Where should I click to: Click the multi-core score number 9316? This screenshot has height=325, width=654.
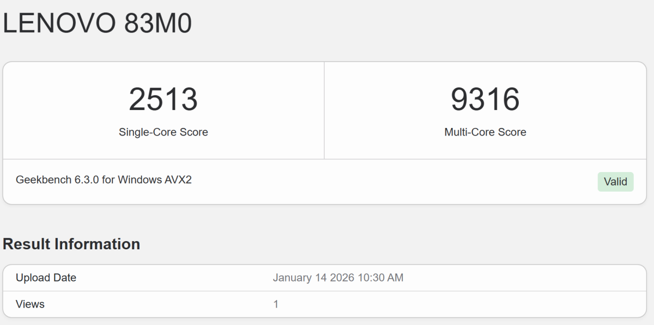tap(485, 100)
